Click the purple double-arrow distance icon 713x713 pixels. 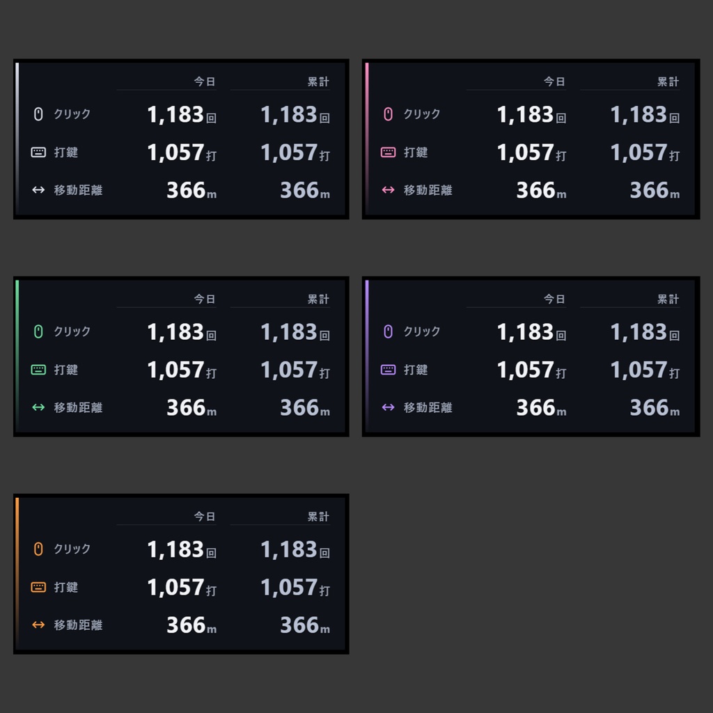point(388,407)
